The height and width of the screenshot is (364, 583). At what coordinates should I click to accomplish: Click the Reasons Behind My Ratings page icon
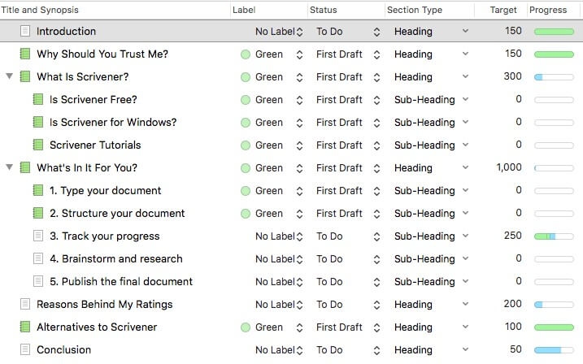[x=25, y=304]
